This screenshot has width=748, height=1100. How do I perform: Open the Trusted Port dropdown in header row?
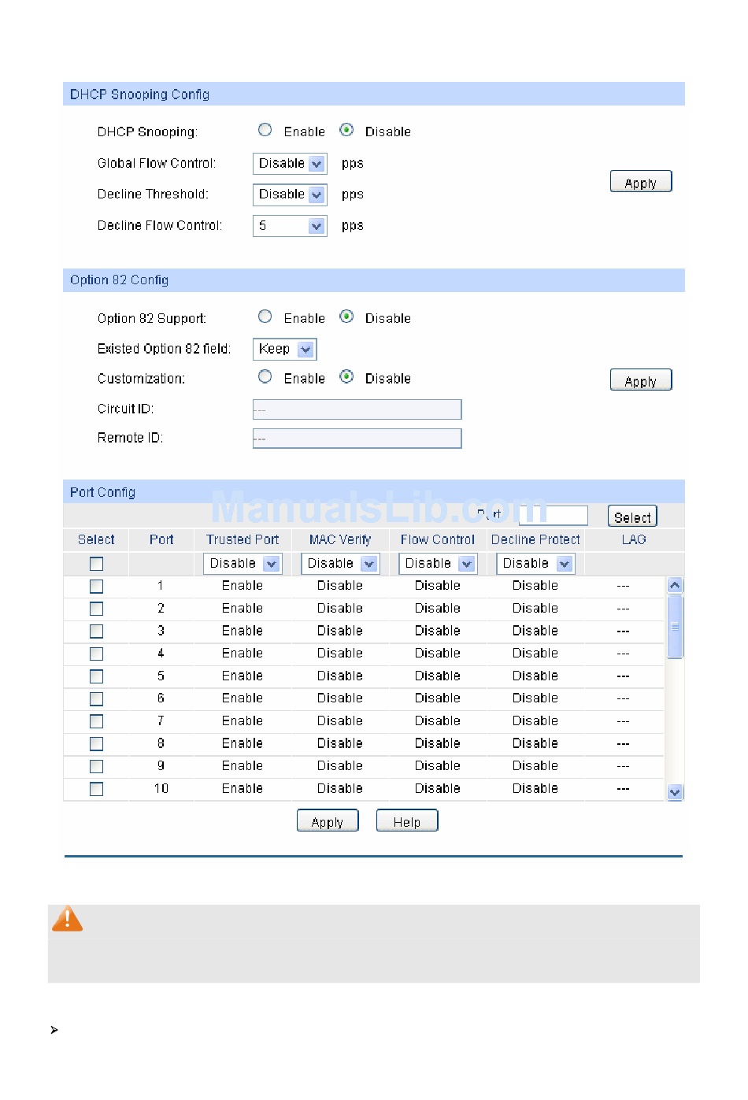pos(243,564)
